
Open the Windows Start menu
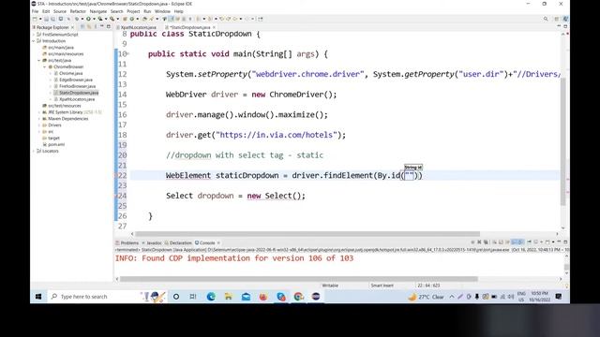coord(38,297)
